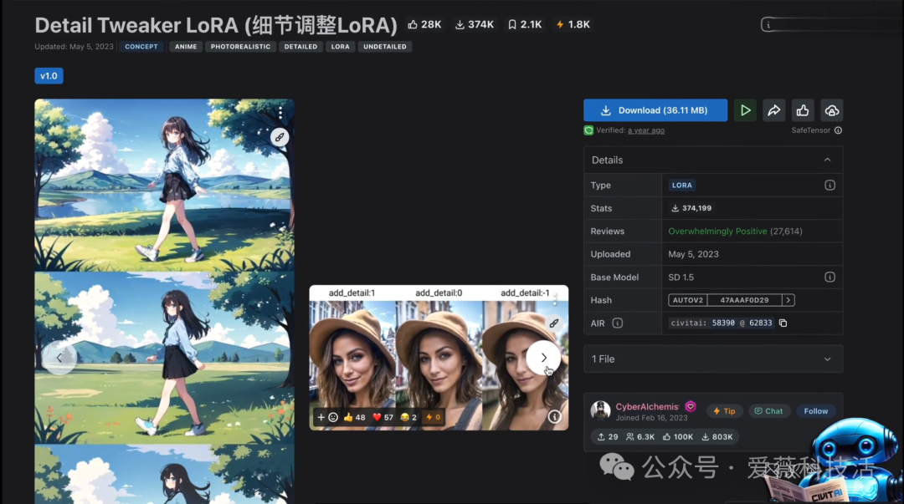This screenshot has width=904, height=504.
Task: Click the chain link icon on the top gallery image
Action: pyautogui.click(x=280, y=136)
